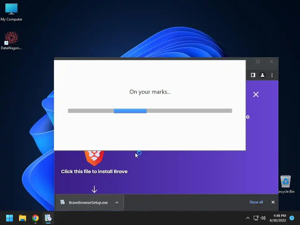The image size is (300, 225).
Task: Open the volume tray icon
Action: pos(263,218)
